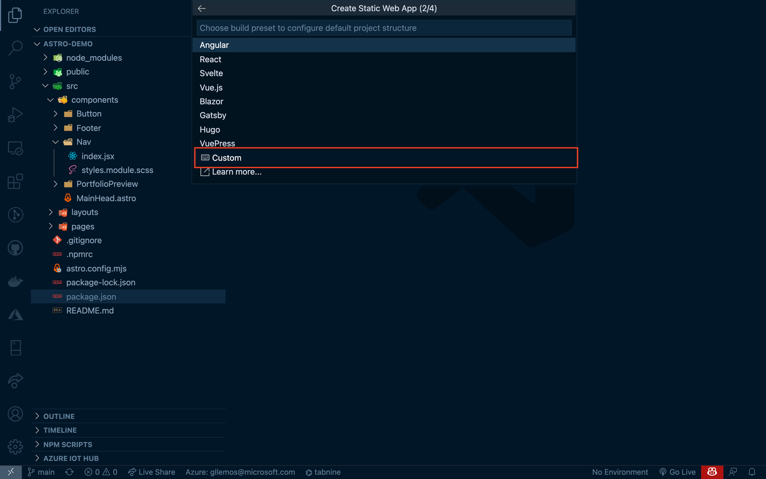Open the Git Graph activity icon
Image resolution: width=766 pixels, height=479 pixels.
[16, 214]
